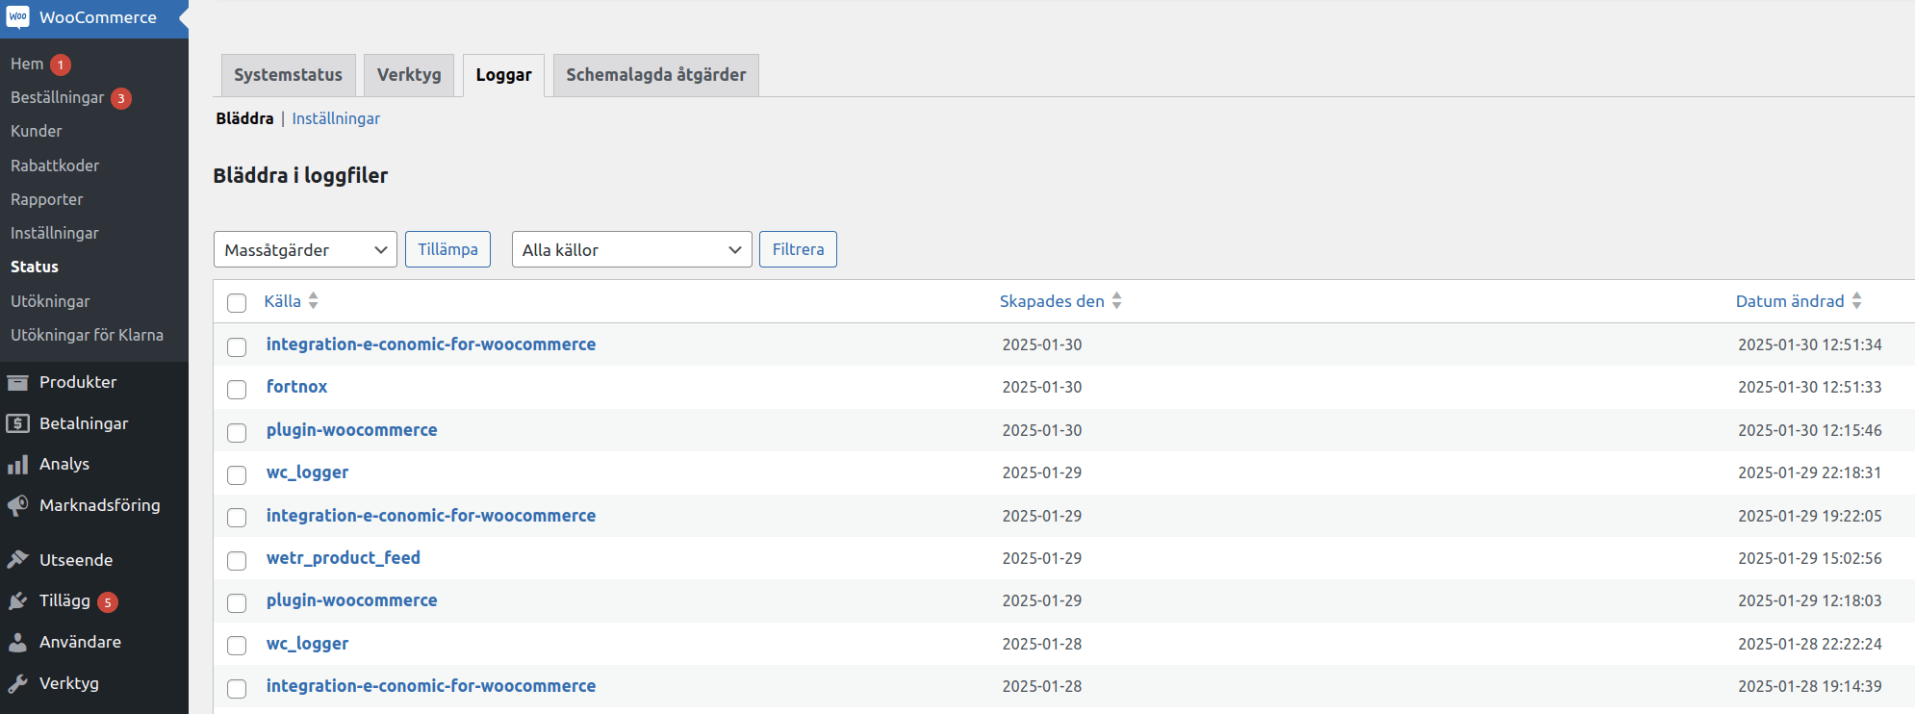Click the Utseende paintbrush icon
The width and height of the screenshot is (1915, 714).
click(x=17, y=560)
